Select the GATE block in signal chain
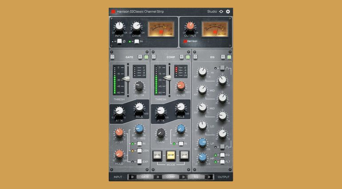 tap(144, 177)
